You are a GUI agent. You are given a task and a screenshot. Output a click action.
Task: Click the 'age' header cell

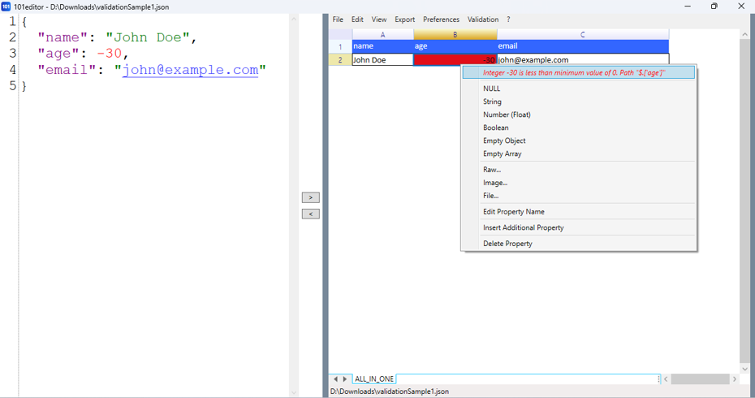tap(455, 46)
